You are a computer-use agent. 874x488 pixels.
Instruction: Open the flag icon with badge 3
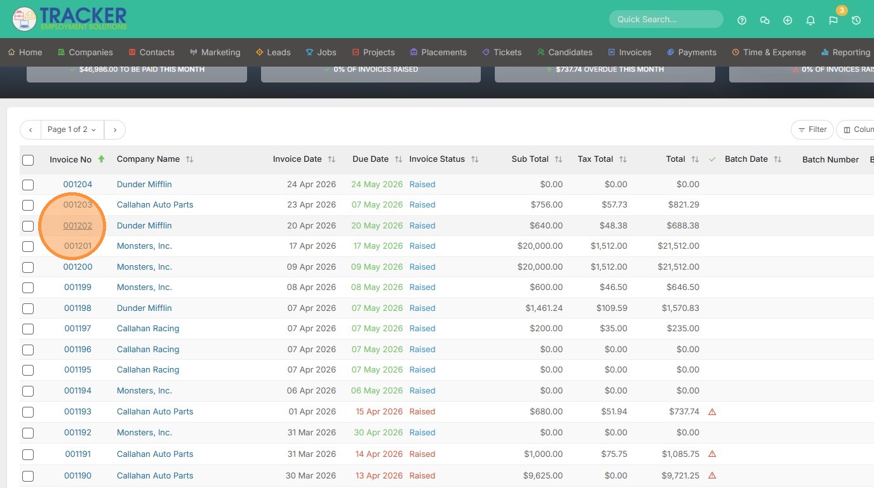pos(833,20)
